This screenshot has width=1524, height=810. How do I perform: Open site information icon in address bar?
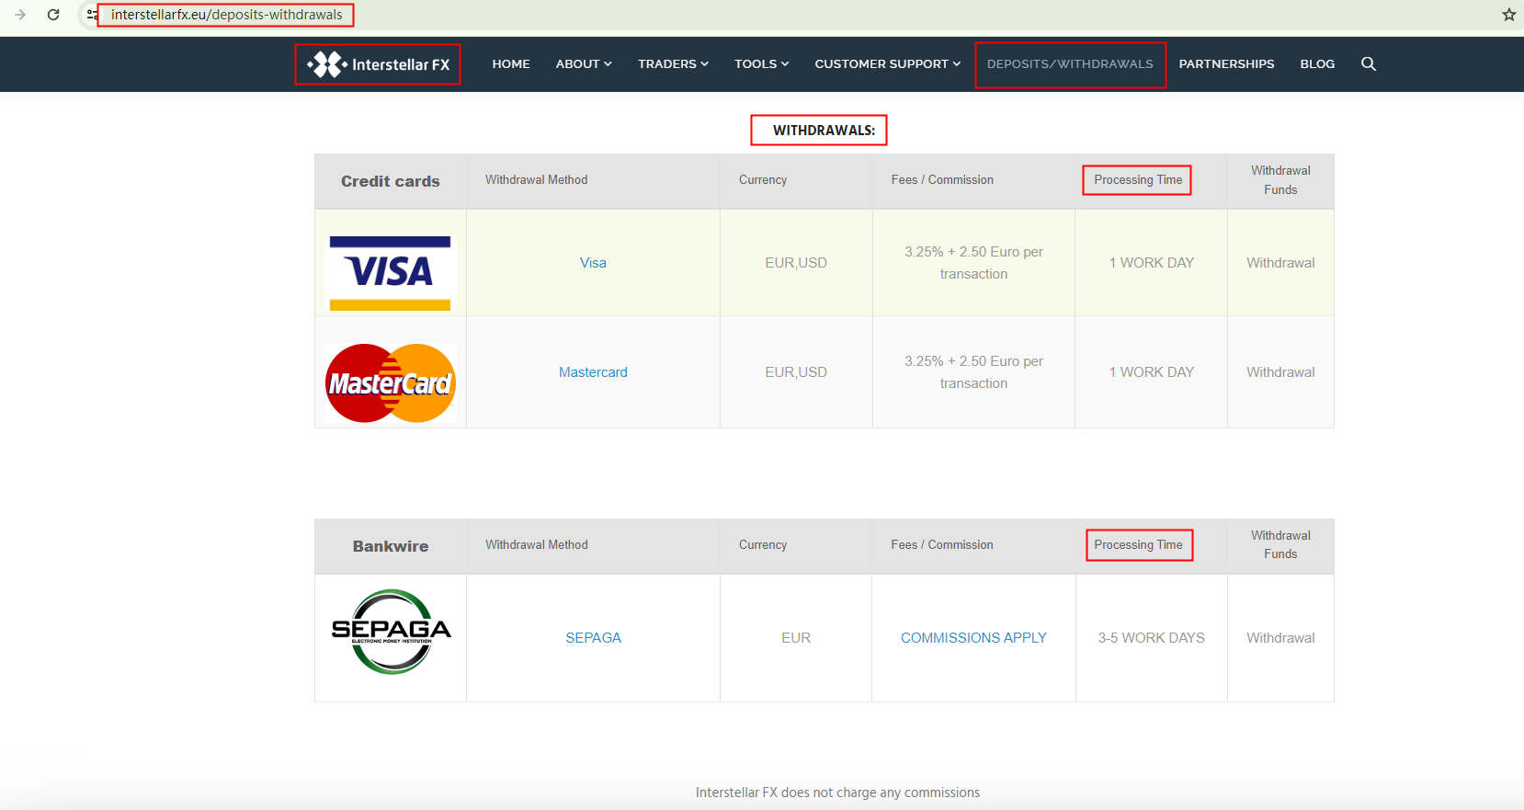click(x=92, y=15)
